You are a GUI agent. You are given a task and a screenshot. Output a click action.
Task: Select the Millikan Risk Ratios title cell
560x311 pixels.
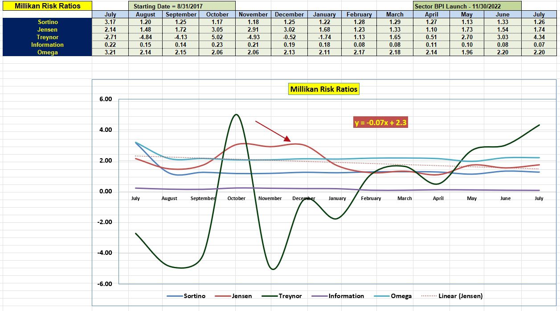47,6
